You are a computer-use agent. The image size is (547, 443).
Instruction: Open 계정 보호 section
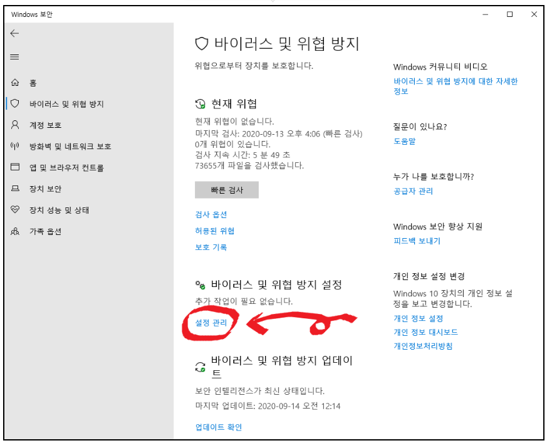[45, 125]
